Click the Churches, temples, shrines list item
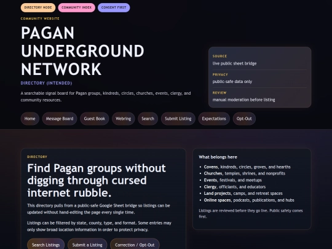Image resolution: width=332 pixels, height=249 pixels. click(245, 173)
